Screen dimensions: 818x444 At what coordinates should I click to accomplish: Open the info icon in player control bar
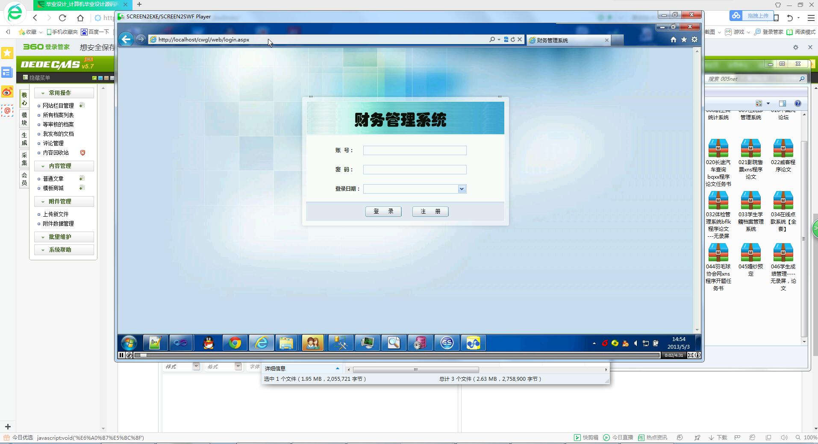698,355
